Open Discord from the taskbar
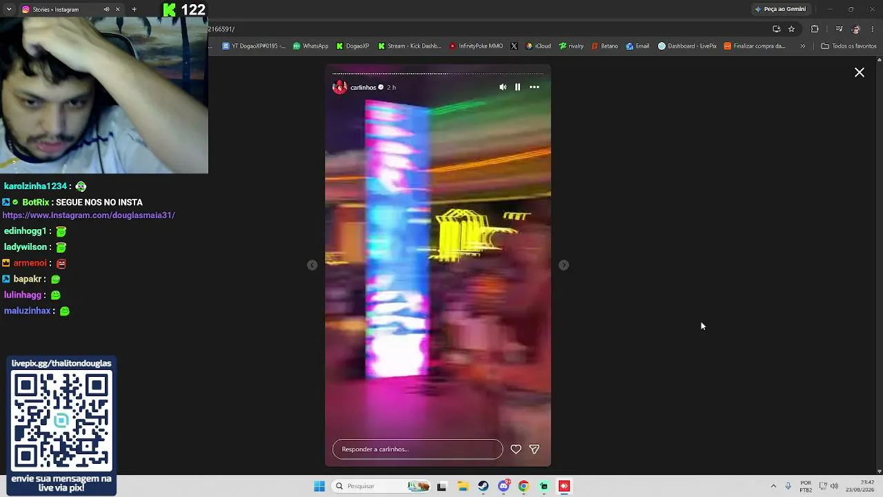This screenshot has width=883, height=497. [x=504, y=486]
